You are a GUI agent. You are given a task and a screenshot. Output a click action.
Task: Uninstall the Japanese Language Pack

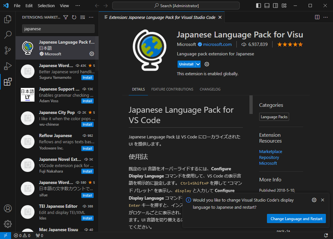click(186, 64)
